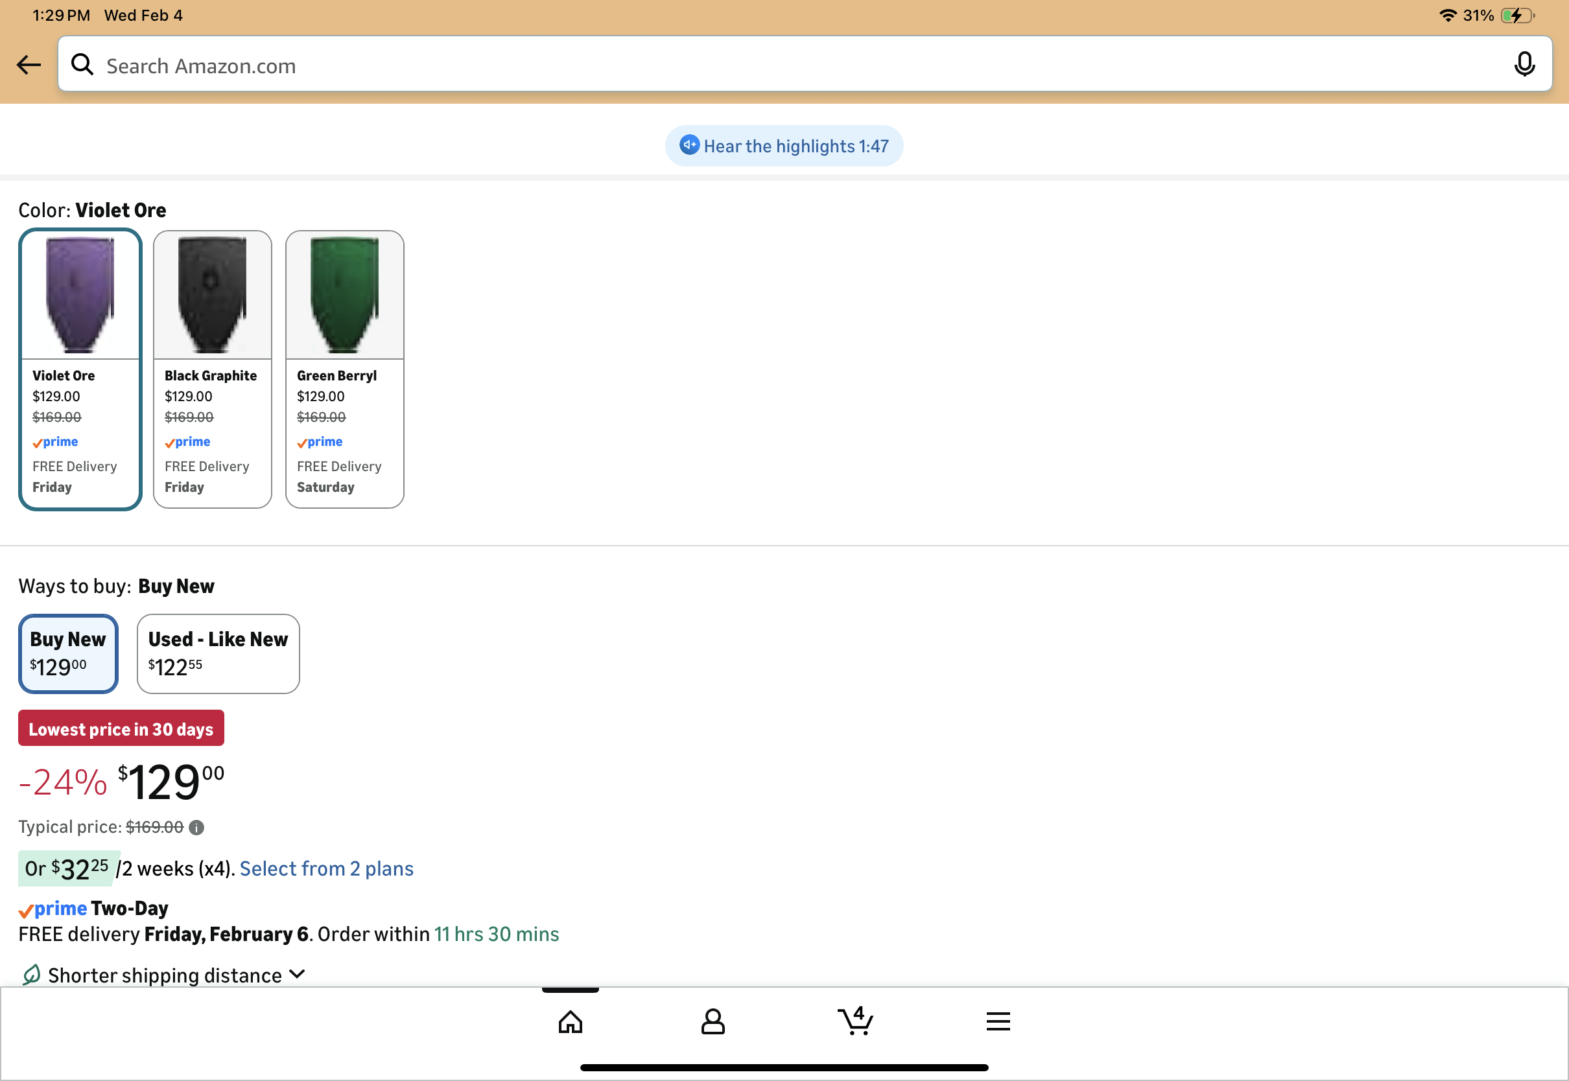Tap the leaf shipping distance icon
Viewport: 1569px width, 1081px height.
click(31, 975)
